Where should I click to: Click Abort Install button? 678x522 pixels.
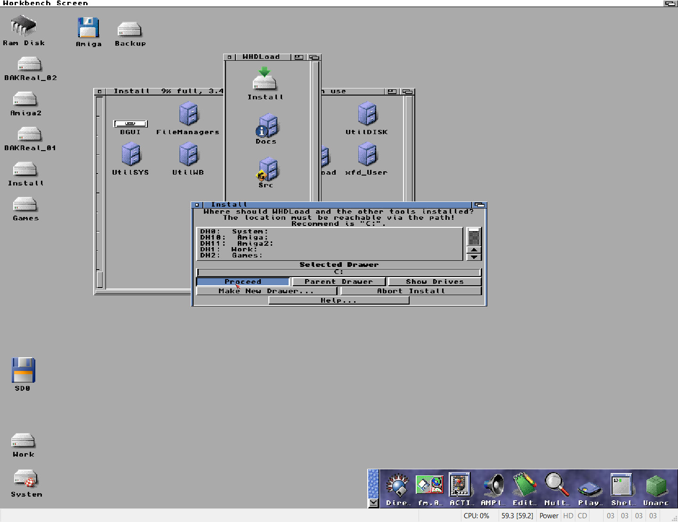(x=411, y=291)
